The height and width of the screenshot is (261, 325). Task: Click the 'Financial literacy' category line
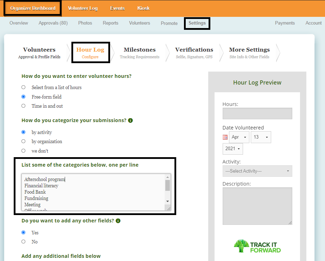tap(41, 186)
